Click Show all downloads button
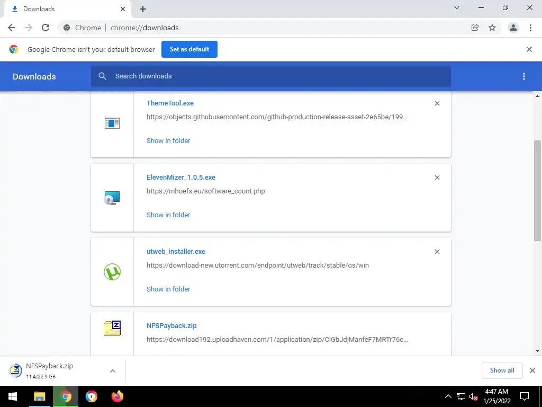Viewport: 542px width, 407px height. (502, 370)
